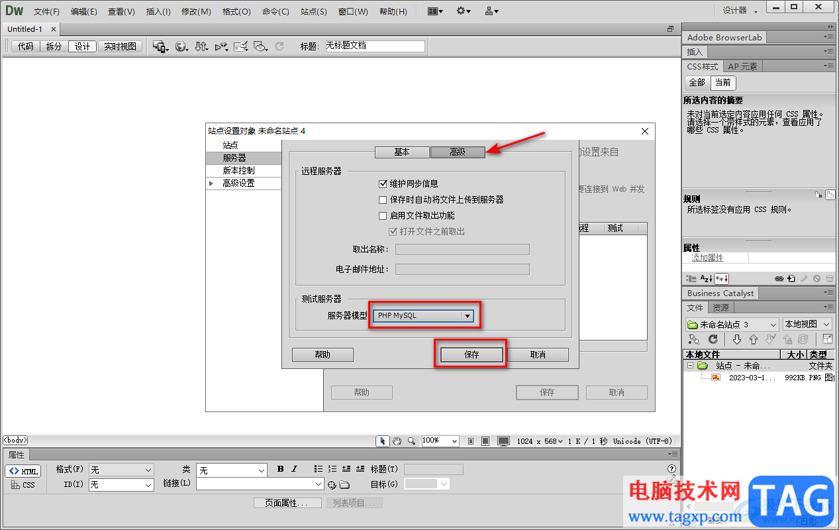
Task: Click 保存 in the server settings dialog
Action: (x=471, y=354)
